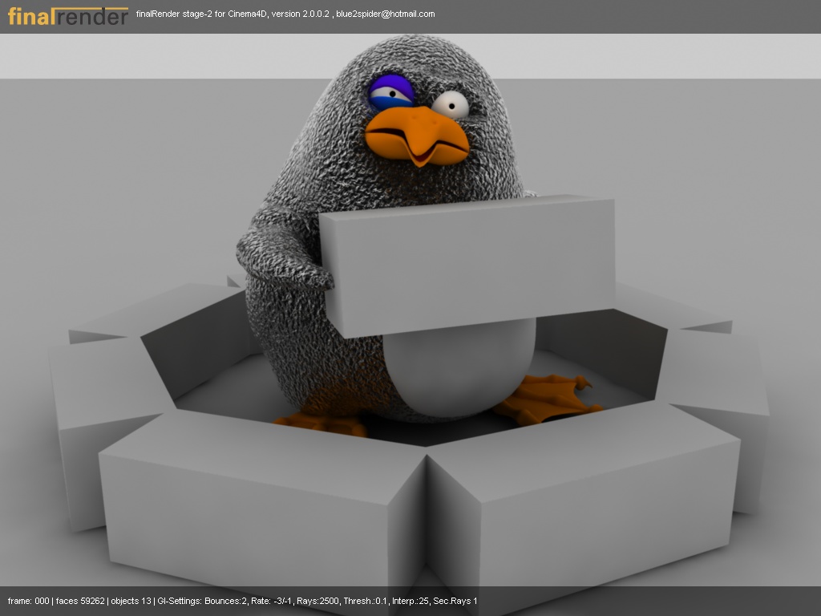Click the finalRender logo

[x=68, y=16]
